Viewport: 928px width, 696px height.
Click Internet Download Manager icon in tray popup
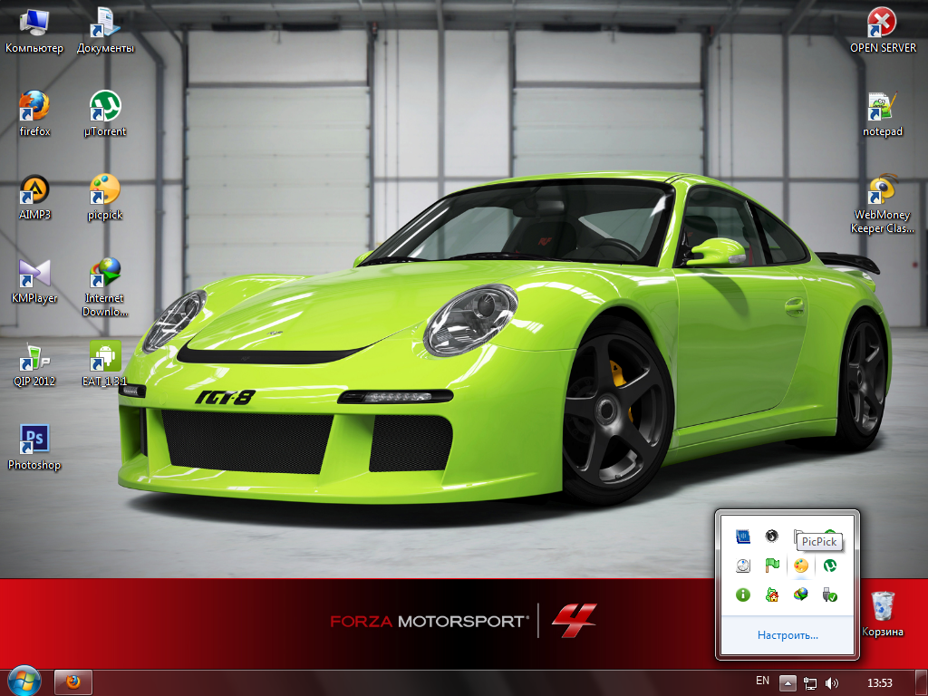tap(801, 594)
